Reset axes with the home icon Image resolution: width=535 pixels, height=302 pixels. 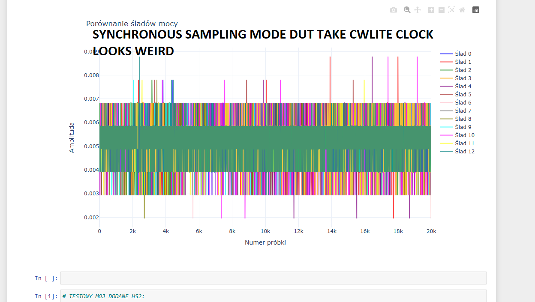(x=462, y=10)
